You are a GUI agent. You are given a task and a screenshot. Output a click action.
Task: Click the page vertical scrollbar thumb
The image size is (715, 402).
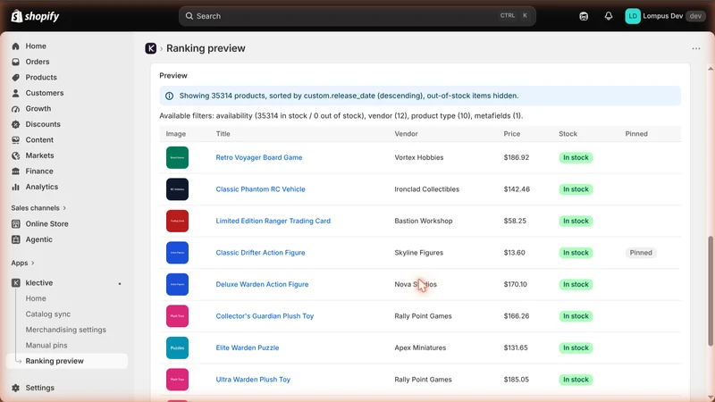pyautogui.click(x=711, y=291)
